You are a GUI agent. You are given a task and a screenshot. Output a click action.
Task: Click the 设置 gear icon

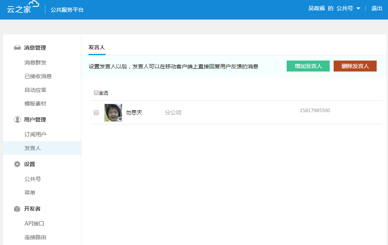pyautogui.click(x=17, y=164)
